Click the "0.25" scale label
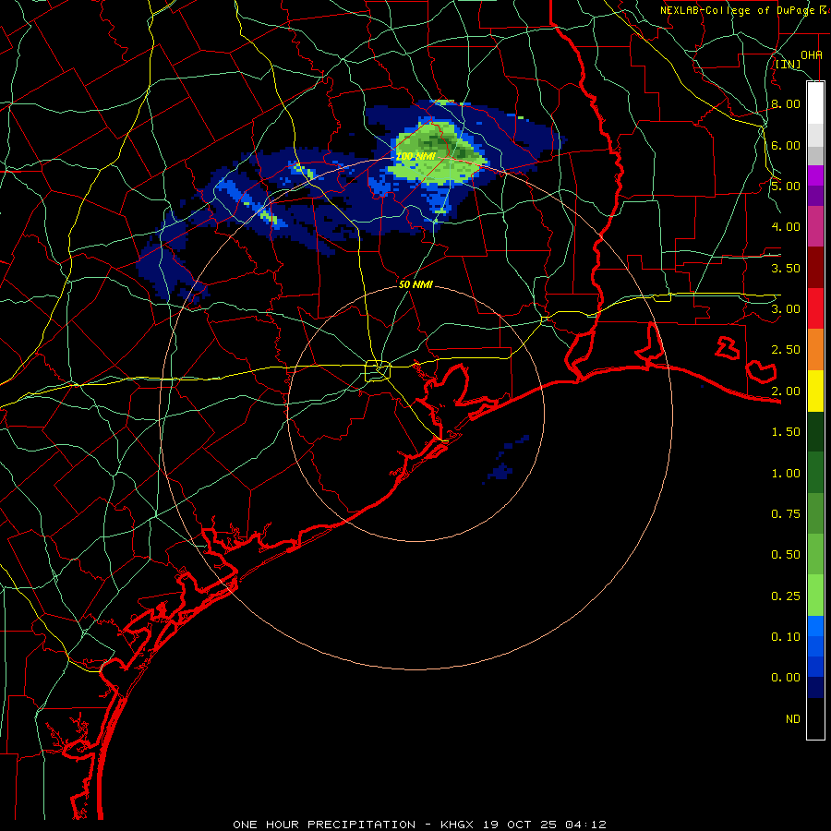 pos(786,596)
